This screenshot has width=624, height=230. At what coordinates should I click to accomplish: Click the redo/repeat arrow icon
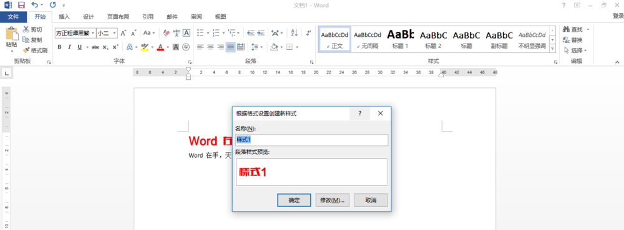pyautogui.click(x=52, y=5)
